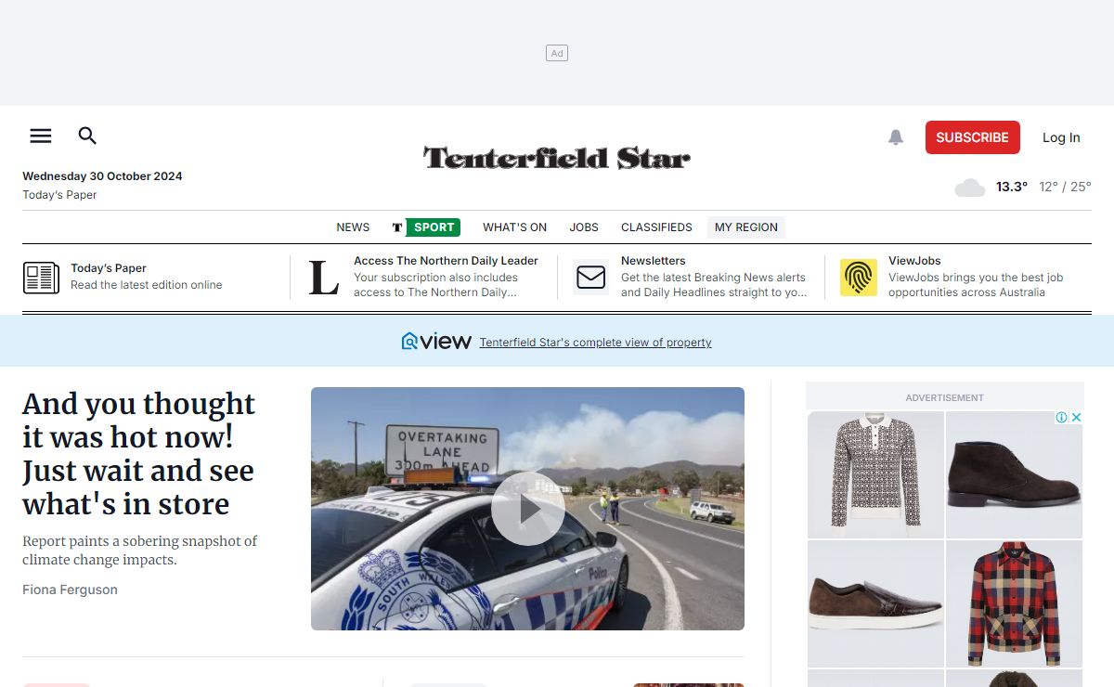Close the advertisement with X icon
Image resolution: width=1114 pixels, height=687 pixels.
(1077, 418)
